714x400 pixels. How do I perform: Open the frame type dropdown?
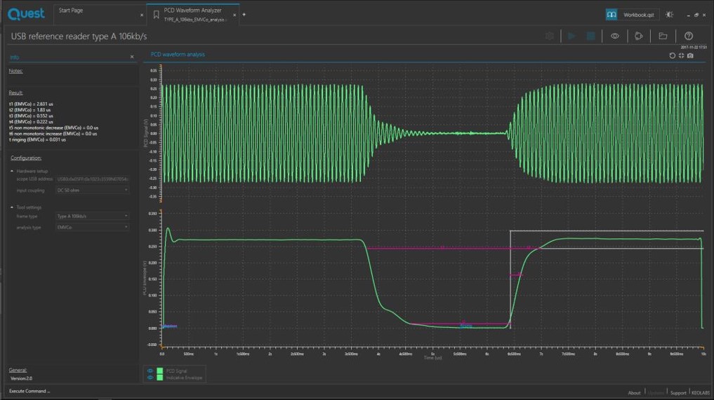pos(93,216)
